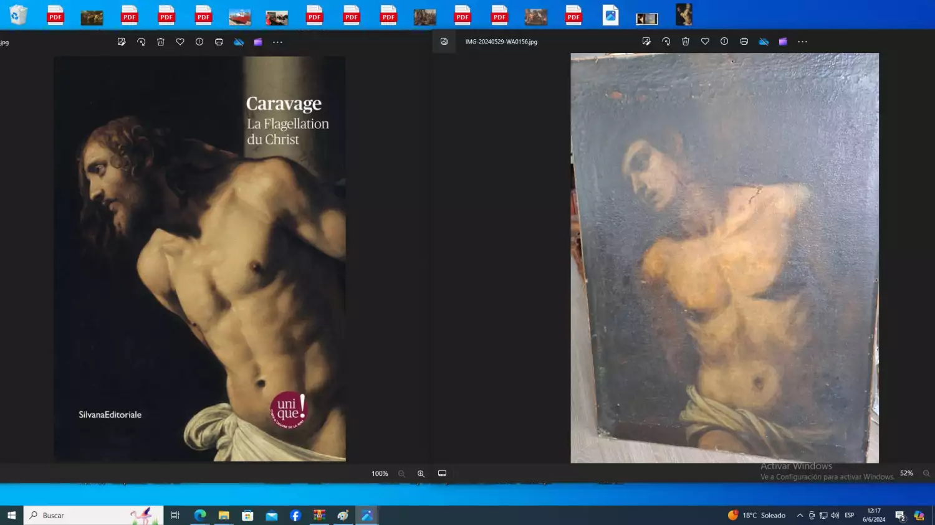The width and height of the screenshot is (935, 525).
Task: Open the clock showing 12:17 6/6/2024
Action: point(874,515)
